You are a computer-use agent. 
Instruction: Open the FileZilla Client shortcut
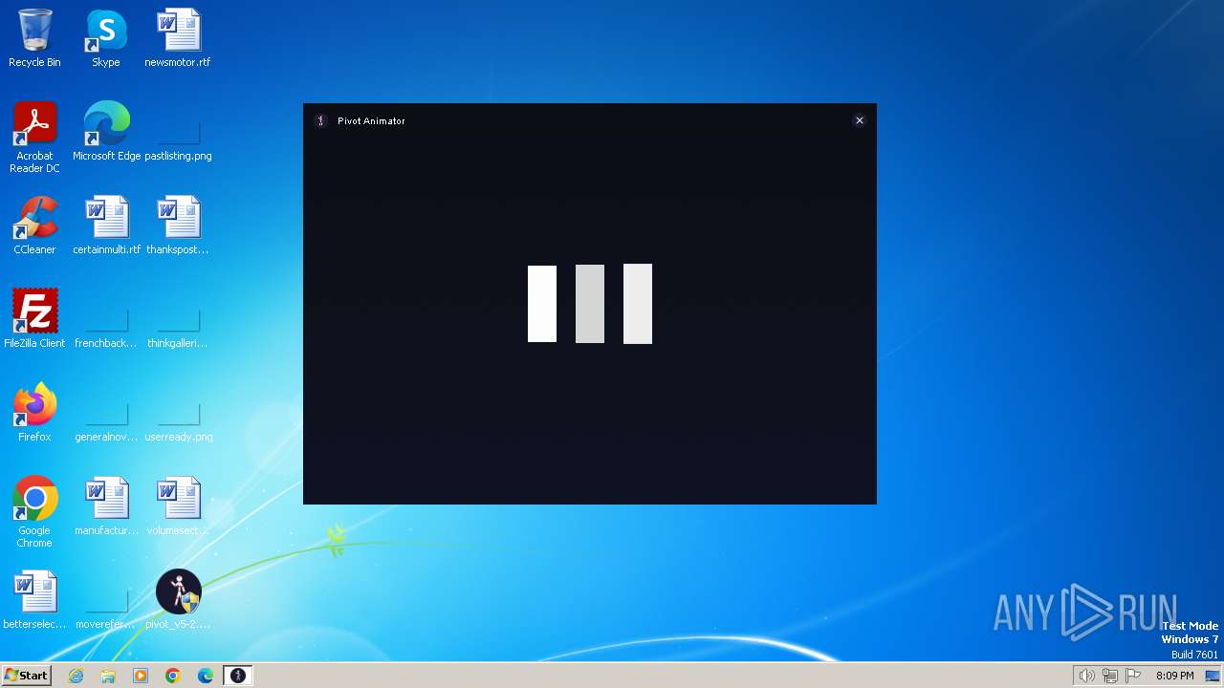pos(34,319)
